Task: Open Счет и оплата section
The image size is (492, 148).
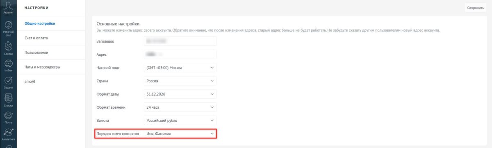Action: (x=36, y=38)
